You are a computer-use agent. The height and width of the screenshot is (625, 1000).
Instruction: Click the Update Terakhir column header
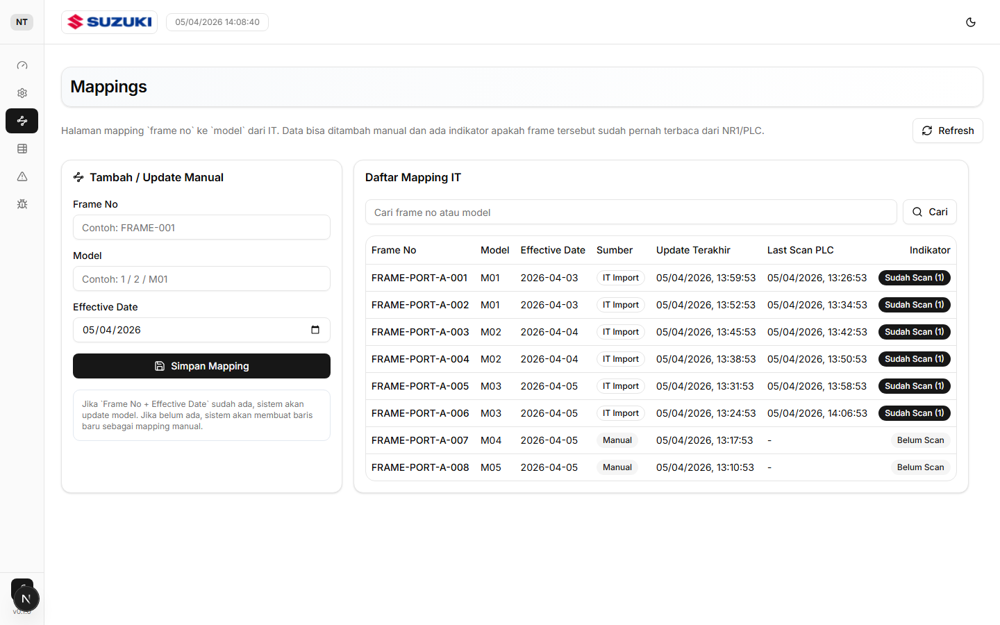pos(693,250)
